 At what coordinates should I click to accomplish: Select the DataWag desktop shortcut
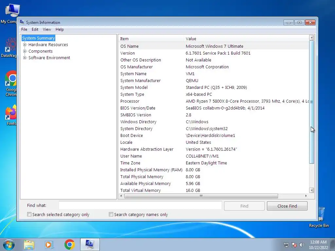pos(9,48)
